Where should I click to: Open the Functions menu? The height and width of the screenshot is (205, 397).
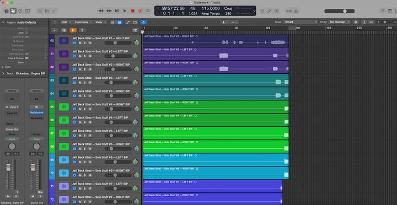[x=83, y=22]
